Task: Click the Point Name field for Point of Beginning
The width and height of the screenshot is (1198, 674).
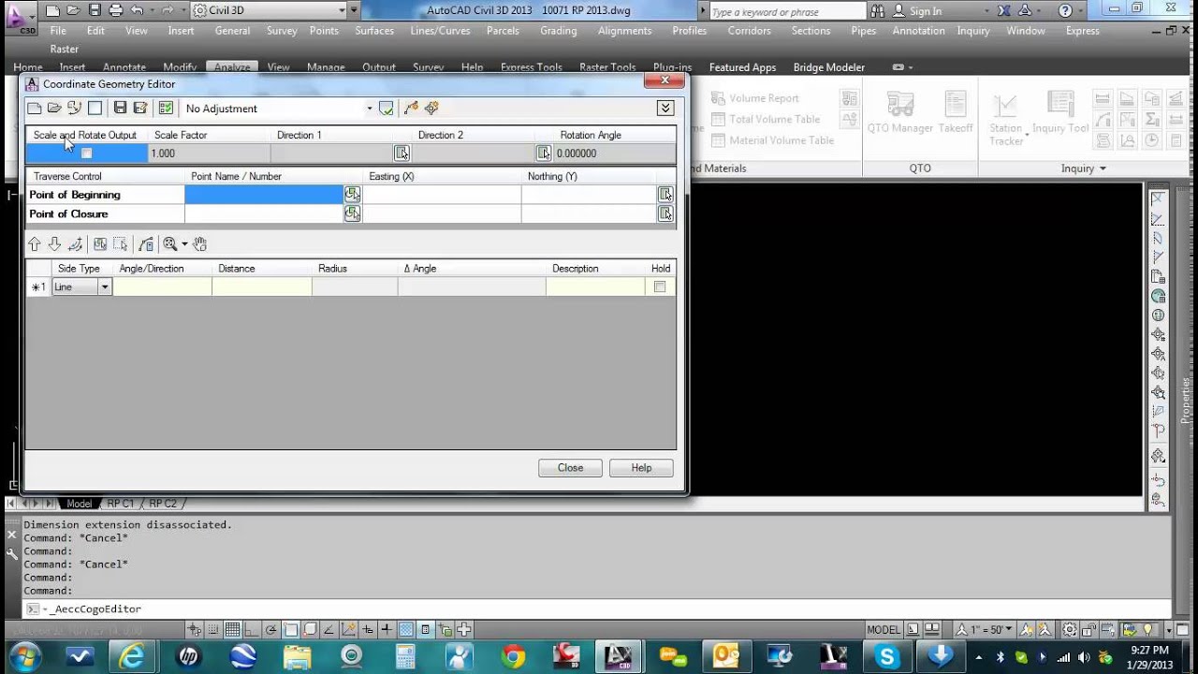Action: [264, 195]
